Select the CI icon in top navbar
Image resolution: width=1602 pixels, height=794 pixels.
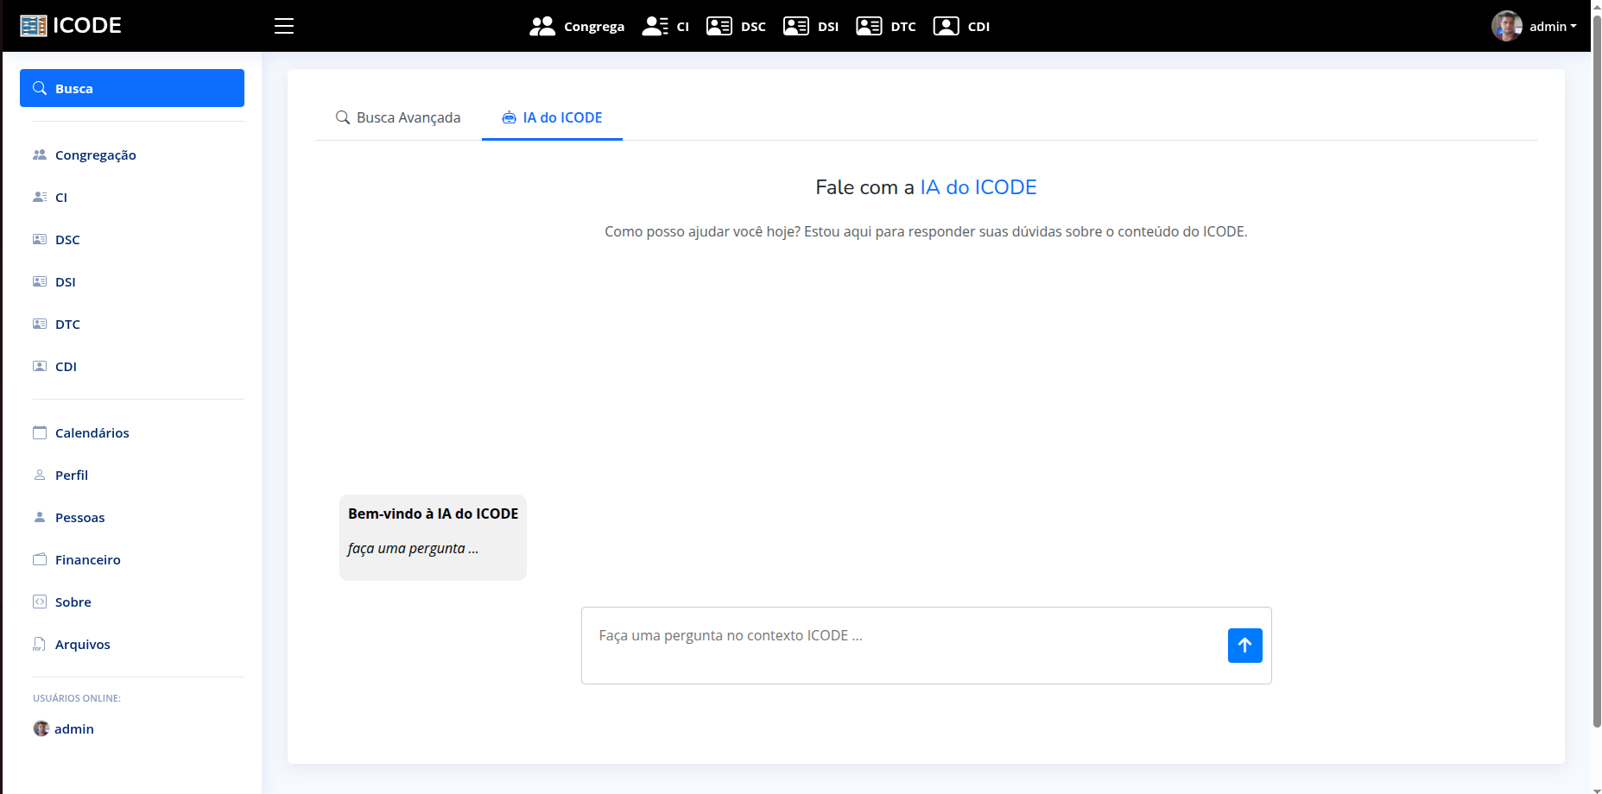click(654, 26)
